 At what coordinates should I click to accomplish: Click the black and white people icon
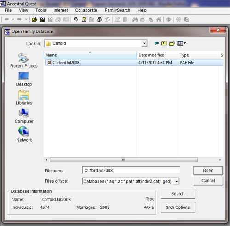coord(99,19)
